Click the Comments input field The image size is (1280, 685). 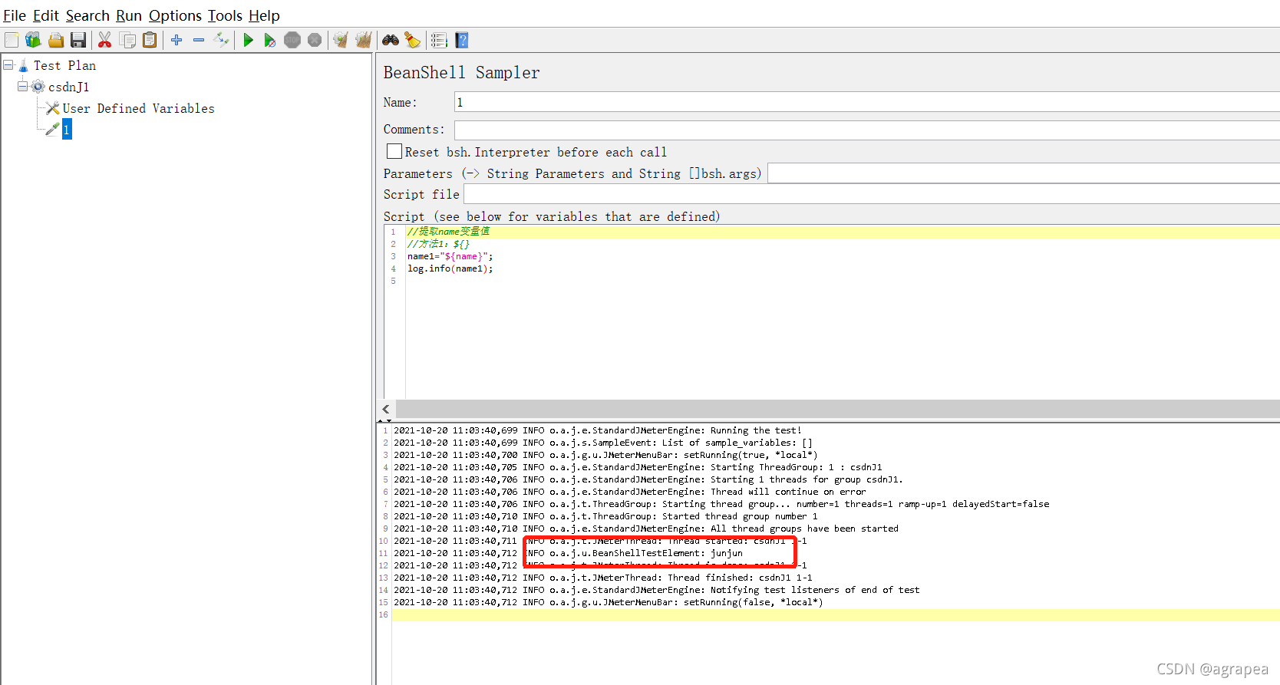867,130
